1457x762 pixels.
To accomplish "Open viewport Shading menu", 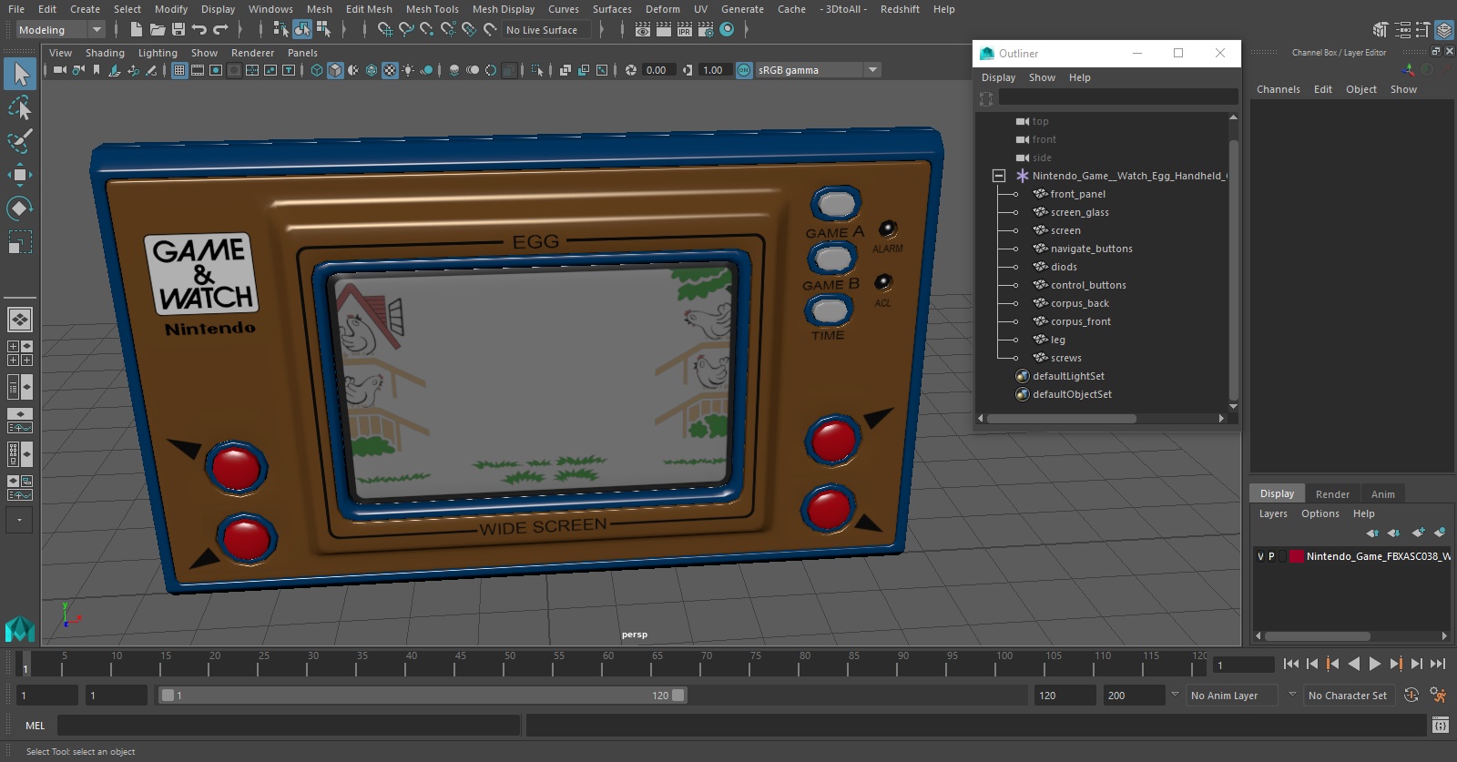I will point(105,53).
